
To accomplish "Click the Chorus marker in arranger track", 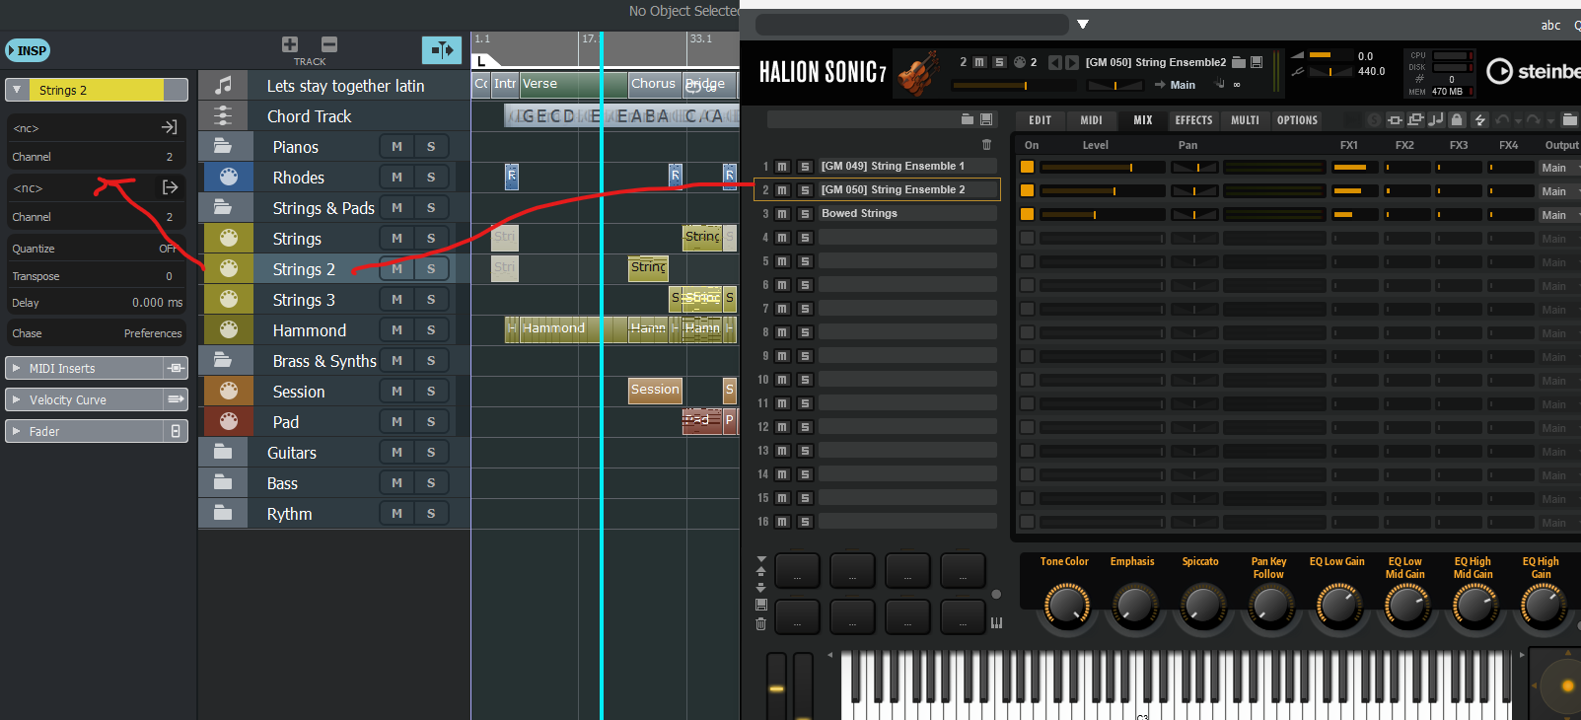I will pyautogui.click(x=655, y=84).
